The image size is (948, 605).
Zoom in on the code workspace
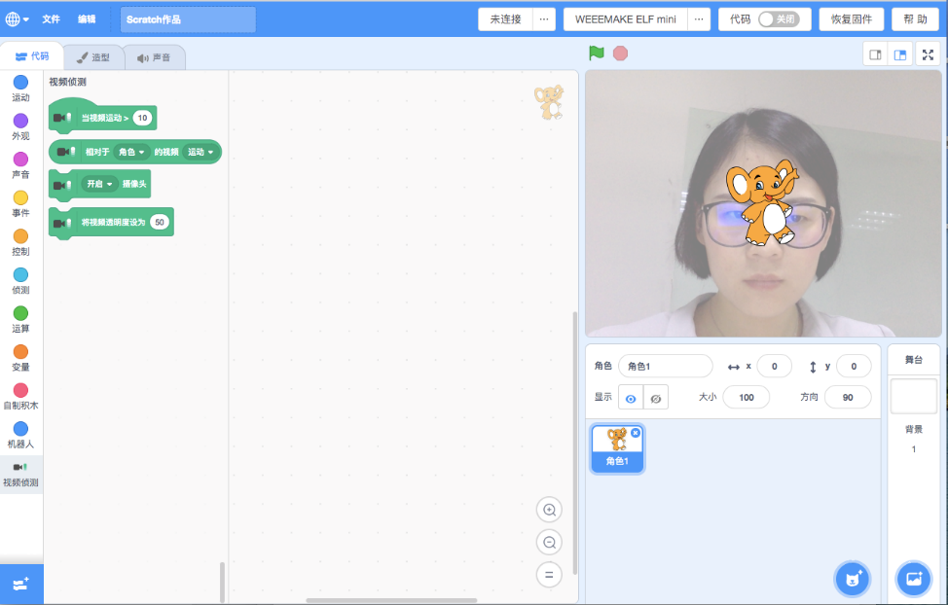point(549,510)
